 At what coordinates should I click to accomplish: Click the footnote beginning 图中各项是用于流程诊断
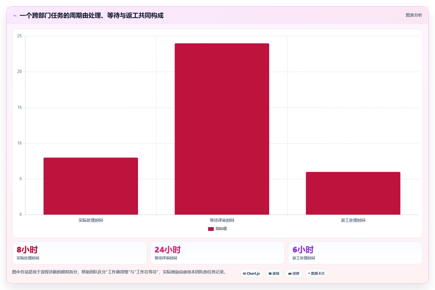(x=119, y=272)
